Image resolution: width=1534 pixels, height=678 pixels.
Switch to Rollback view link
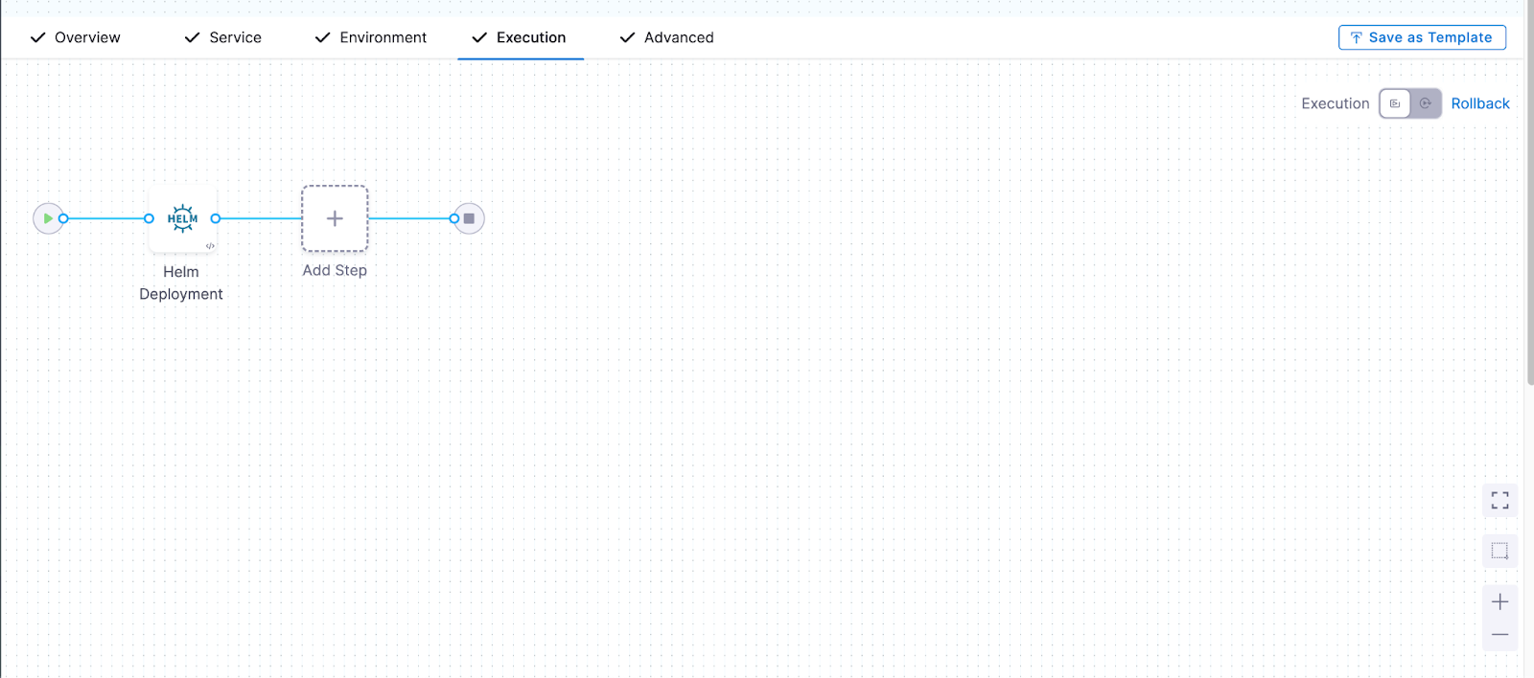pos(1479,103)
